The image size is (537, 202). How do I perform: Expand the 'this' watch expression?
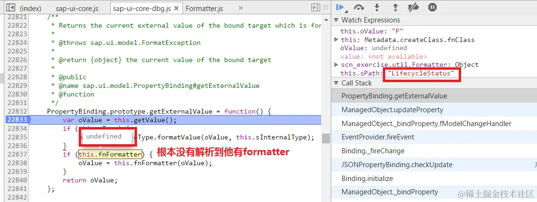(x=336, y=40)
